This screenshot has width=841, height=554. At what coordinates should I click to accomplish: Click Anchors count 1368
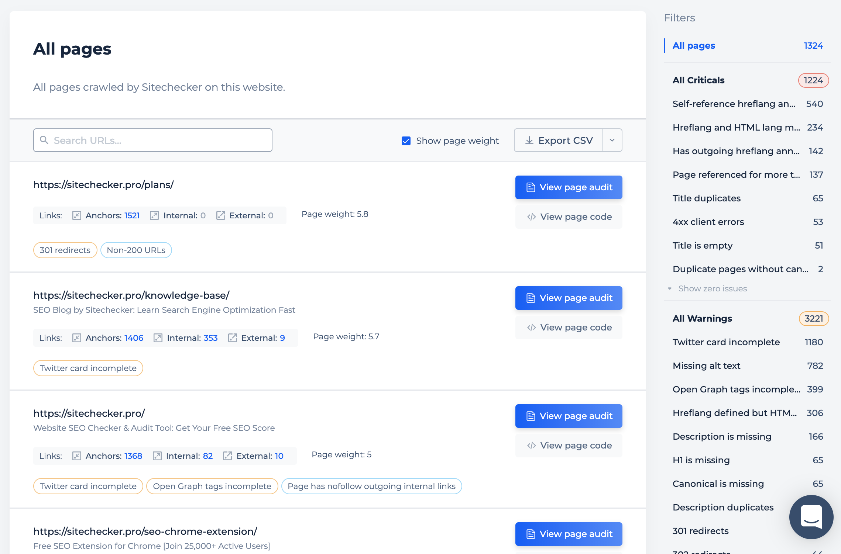pos(133,456)
